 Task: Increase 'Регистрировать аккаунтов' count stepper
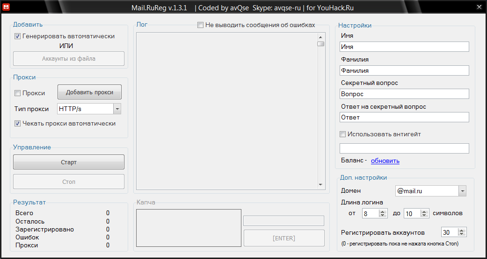tap(462, 231)
